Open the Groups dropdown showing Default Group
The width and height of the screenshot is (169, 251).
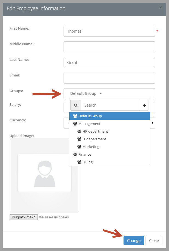[x=109, y=93]
